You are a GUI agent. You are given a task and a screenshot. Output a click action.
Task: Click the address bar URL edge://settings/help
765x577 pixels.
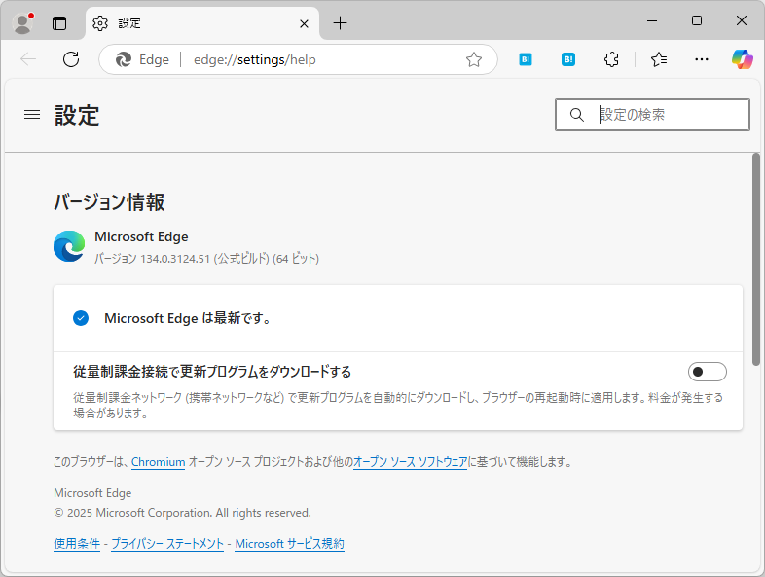[x=255, y=59]
